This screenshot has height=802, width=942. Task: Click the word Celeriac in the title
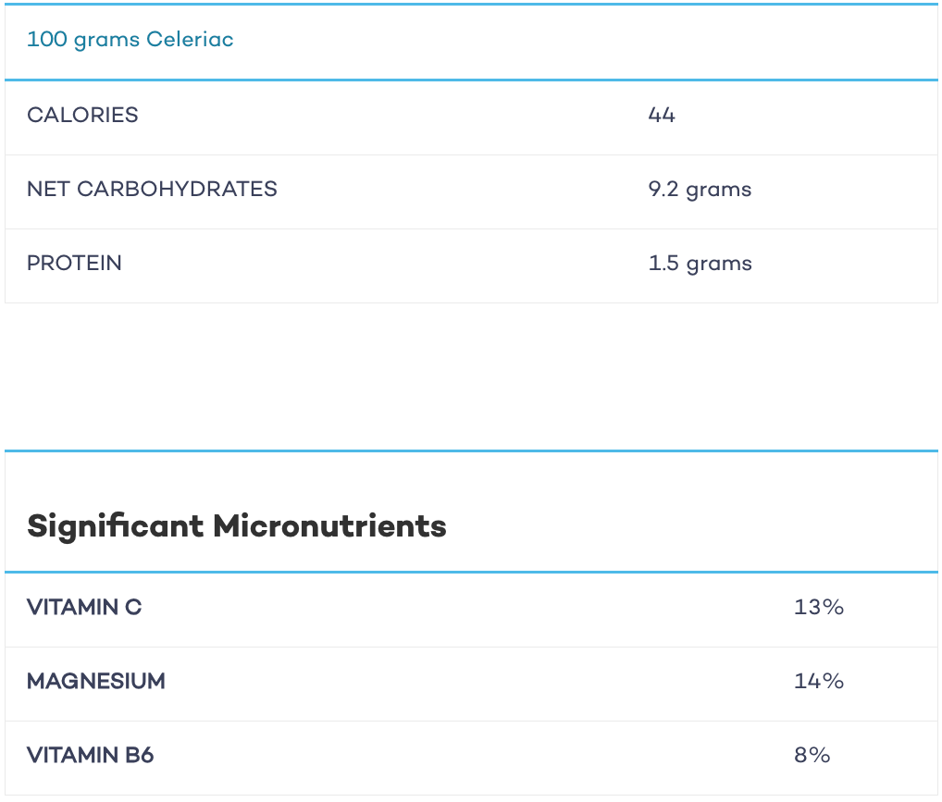tap(190, 39)
